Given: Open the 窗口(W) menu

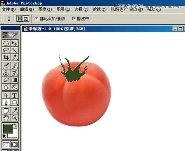Looking at the screenshot, I should pos(136,9).
